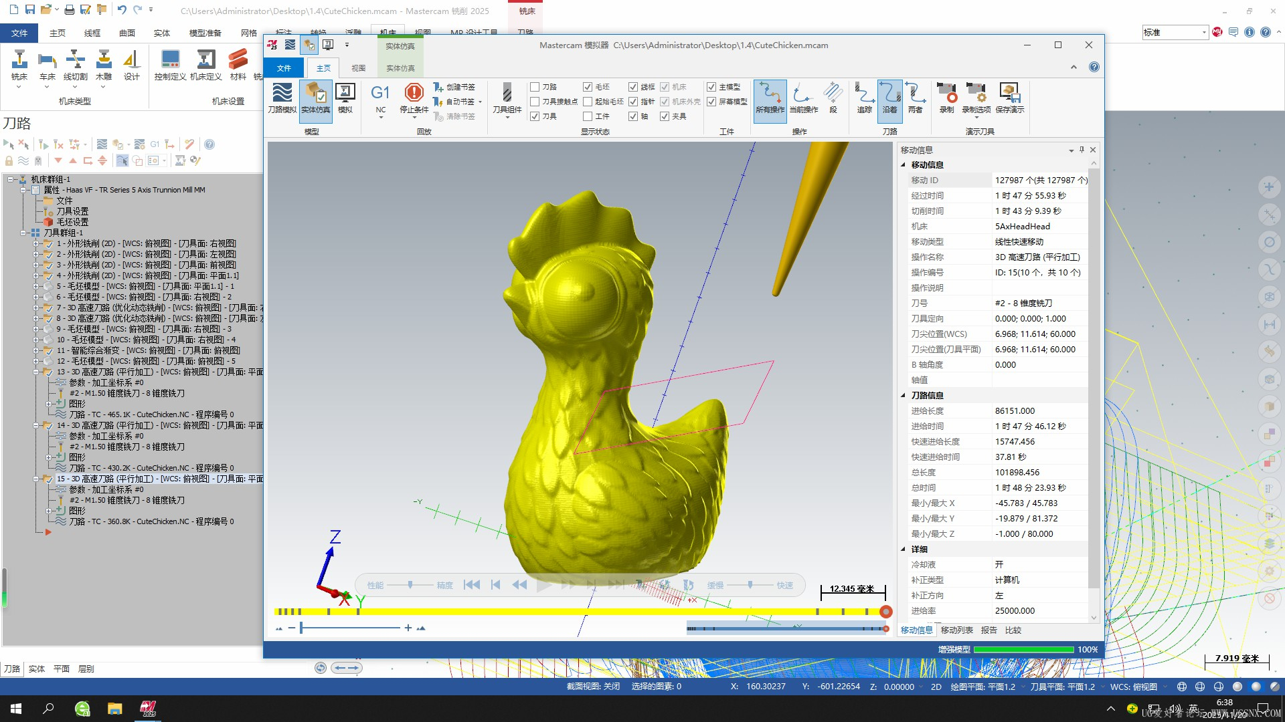Toggle the 夹具 fixture checkbox
The width and height of the screenshot is (1285, 722).
pos(665,116)
